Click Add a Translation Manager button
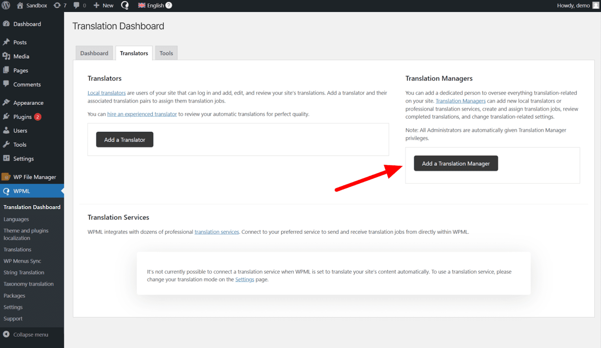Viewport: 601px width, 348px height. tap(456, 163)
